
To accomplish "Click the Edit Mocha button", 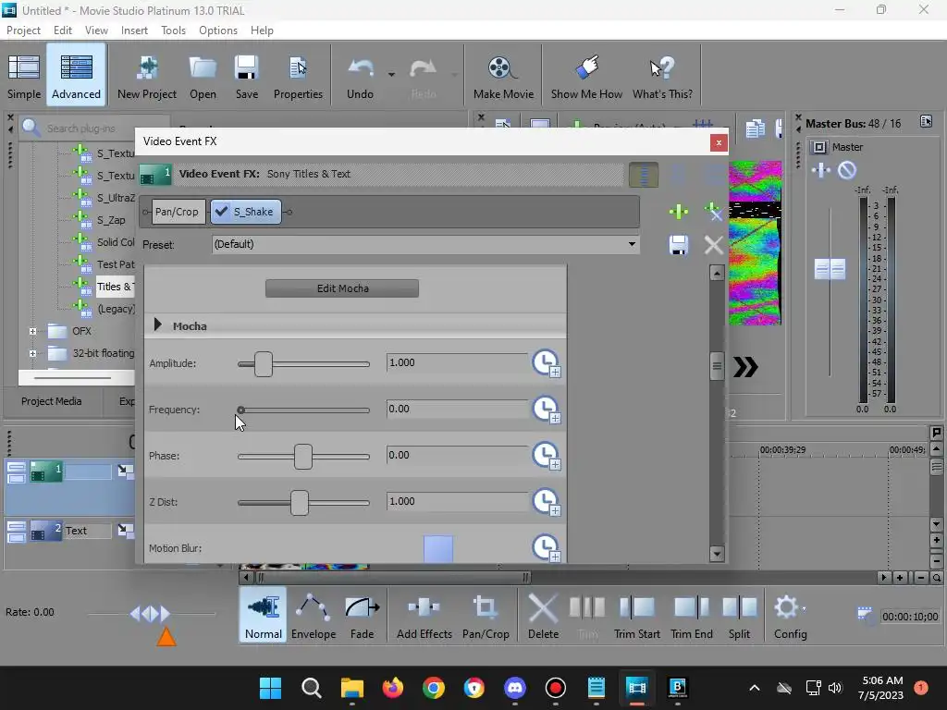I will pyautogui.click(x=342, y=288).
